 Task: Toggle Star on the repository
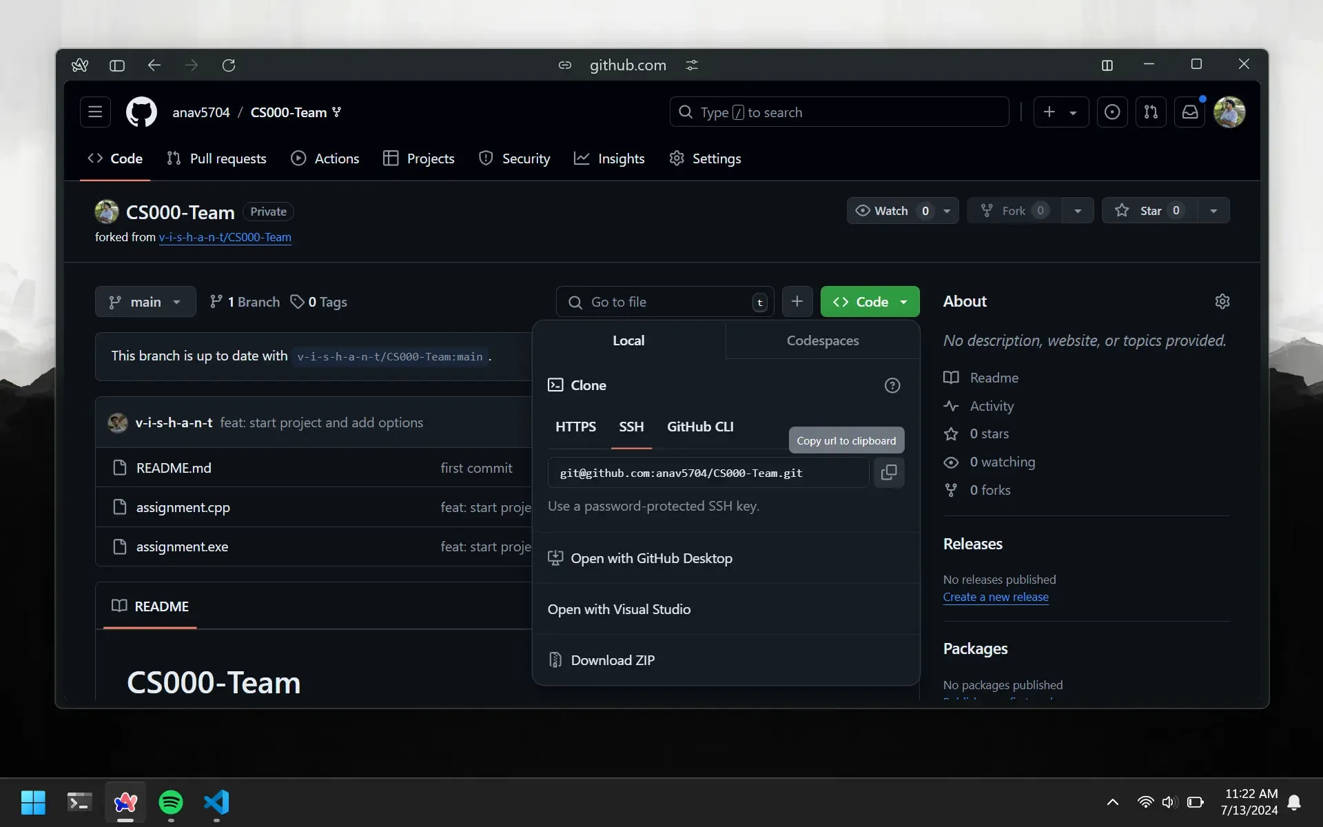(1149, 211)
